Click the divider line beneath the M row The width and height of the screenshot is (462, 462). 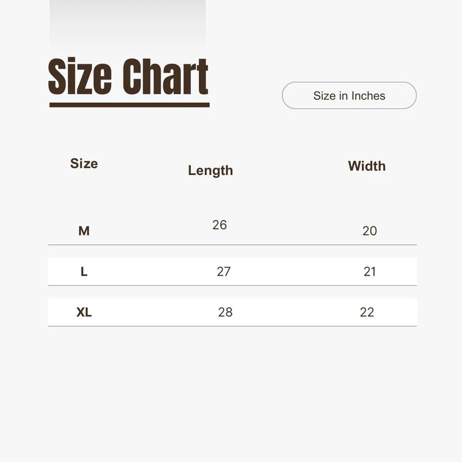click(x=232, y=245)
